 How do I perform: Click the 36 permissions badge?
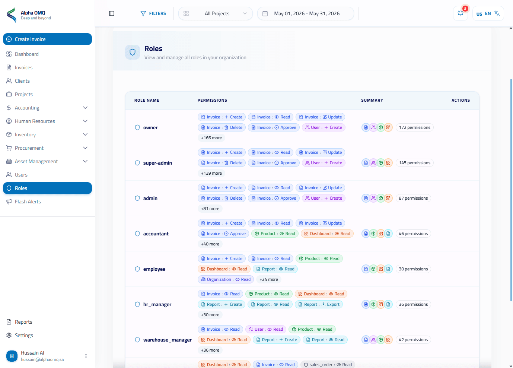[413, 304]
